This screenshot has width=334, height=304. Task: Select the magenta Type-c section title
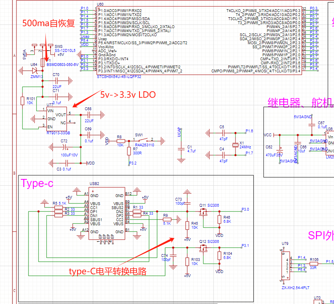point(37,183)
